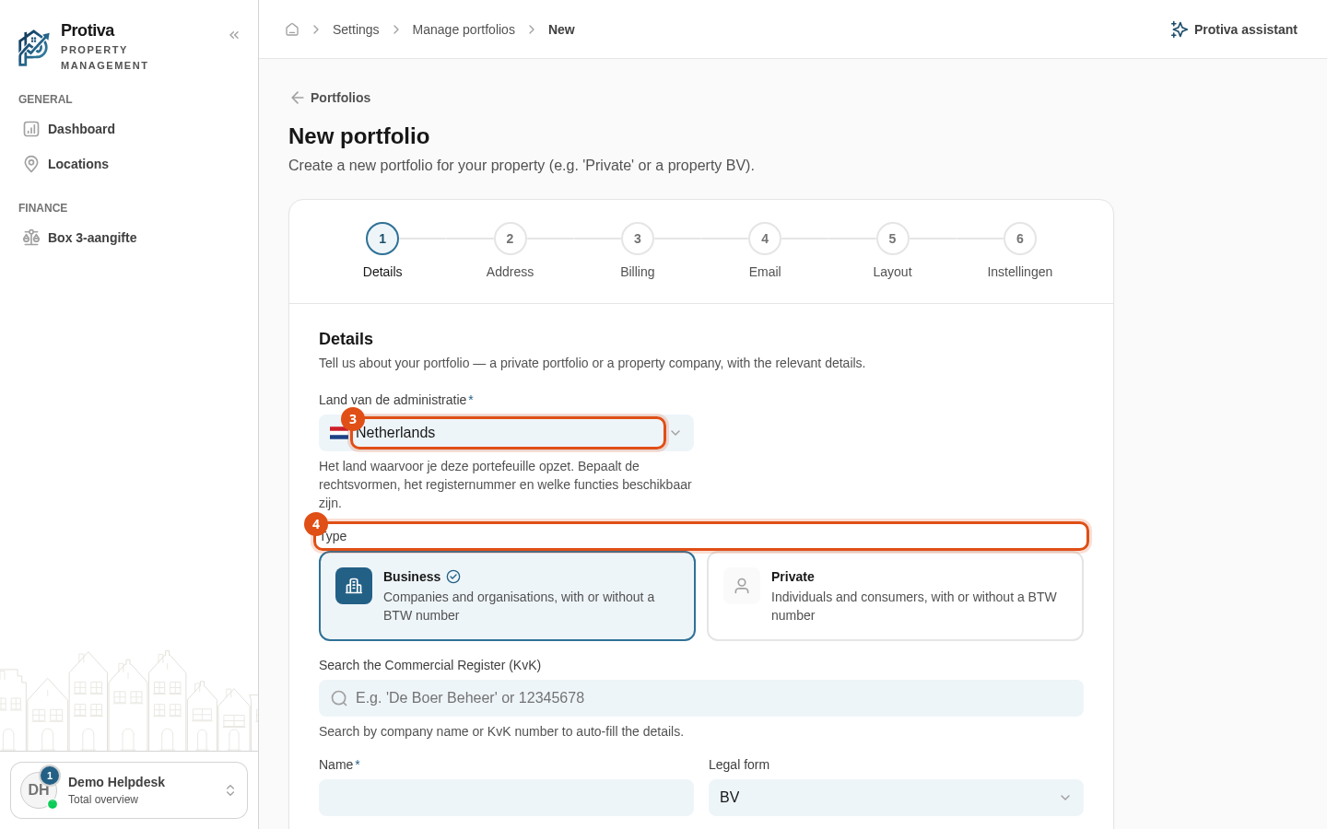Viewport: 1327px width, 829px height.
Task: Click the New breadcrumb item
Action: coord(561,29)
